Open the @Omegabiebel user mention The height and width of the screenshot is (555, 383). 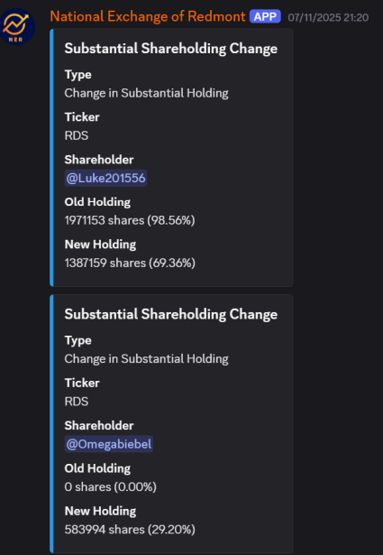tap(108, 444)
